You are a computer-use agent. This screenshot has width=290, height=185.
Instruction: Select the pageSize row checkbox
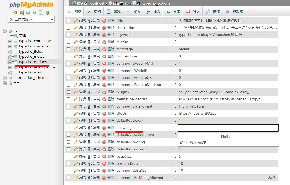point(69,157)
